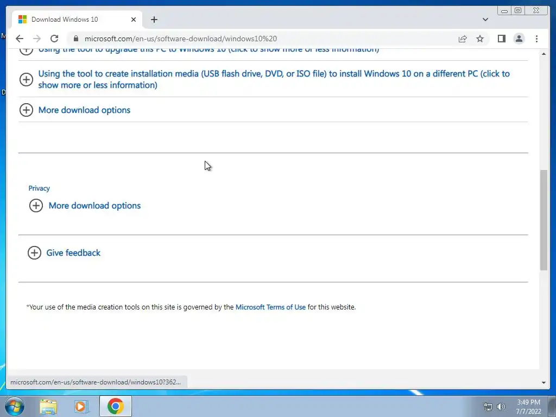Open the Privacy link

click(39, 188)
